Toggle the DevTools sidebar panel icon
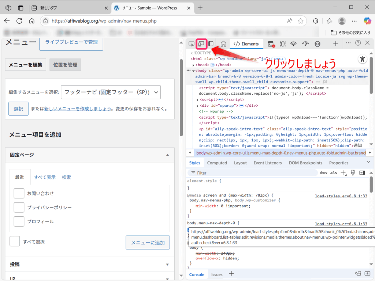The height and width of the screenshot is (281, 375). [x=211, y=43]
